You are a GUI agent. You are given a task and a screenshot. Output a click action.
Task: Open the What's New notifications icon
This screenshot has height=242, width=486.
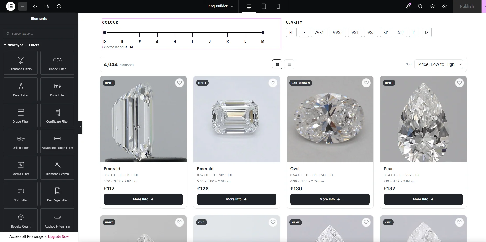point(408,6)
